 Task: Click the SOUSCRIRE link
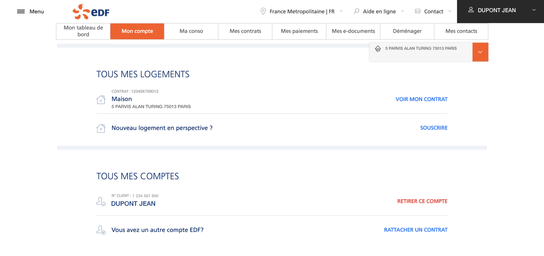pos(434,128)
